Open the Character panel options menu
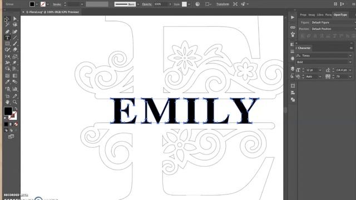Screen dimensions: 356x200 point(351,48)
